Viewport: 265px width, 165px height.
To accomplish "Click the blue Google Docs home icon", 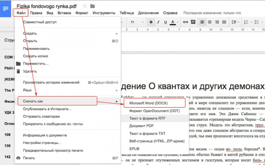I will click(6, 9).
